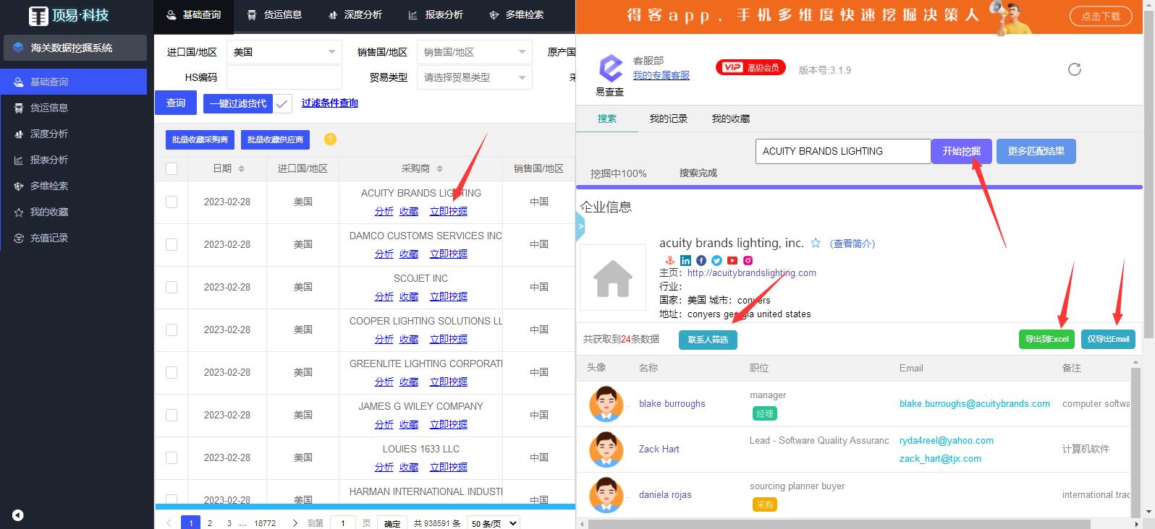Click 开始挖掘 button

pos(962,151)
